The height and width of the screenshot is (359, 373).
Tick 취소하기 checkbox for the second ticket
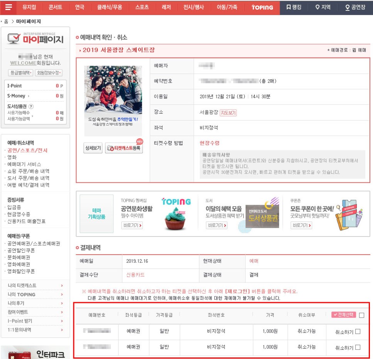[x=358, y=347]
